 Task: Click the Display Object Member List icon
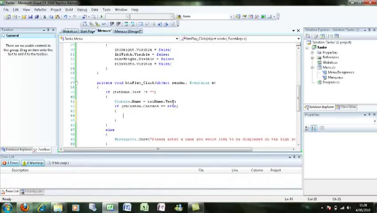(84, 24)
